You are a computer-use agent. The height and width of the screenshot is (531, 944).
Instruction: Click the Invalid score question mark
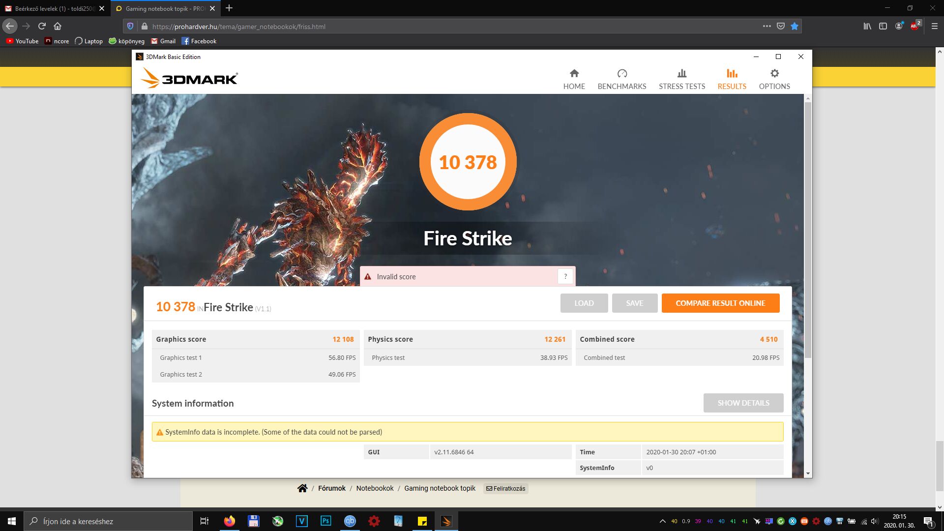point(565,276)
